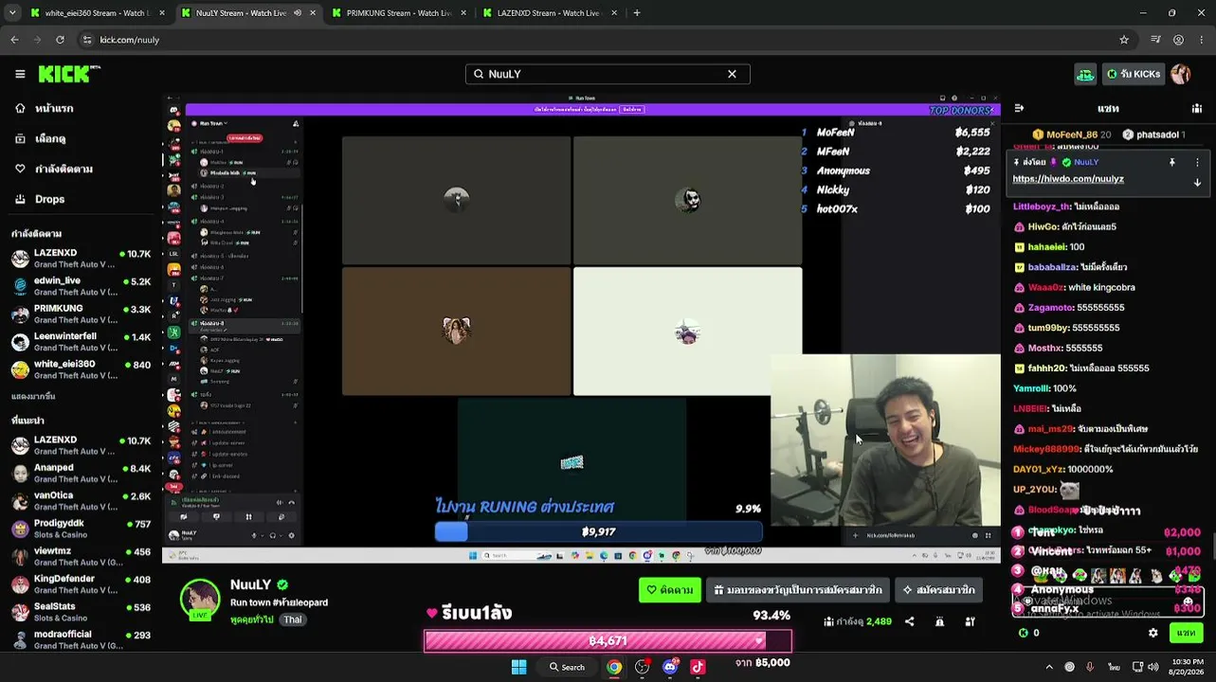Reload the kick.com page
The height and width of the screenshot is (682, 1216).
60,40
